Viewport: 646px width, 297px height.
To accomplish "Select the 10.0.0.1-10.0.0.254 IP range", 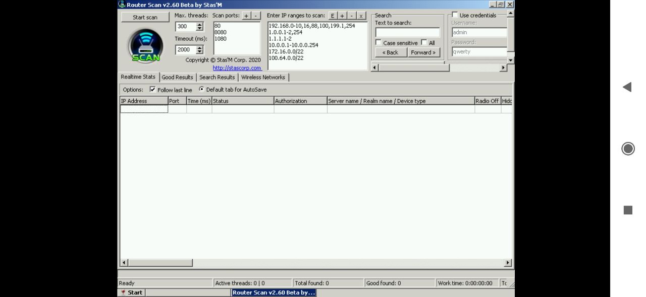I will (x=293, y=45).
